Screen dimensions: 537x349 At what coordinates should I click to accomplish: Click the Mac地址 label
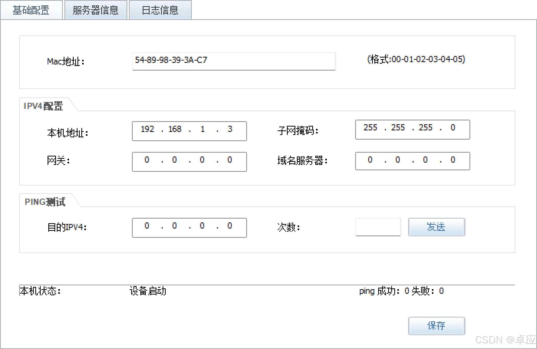66,62
